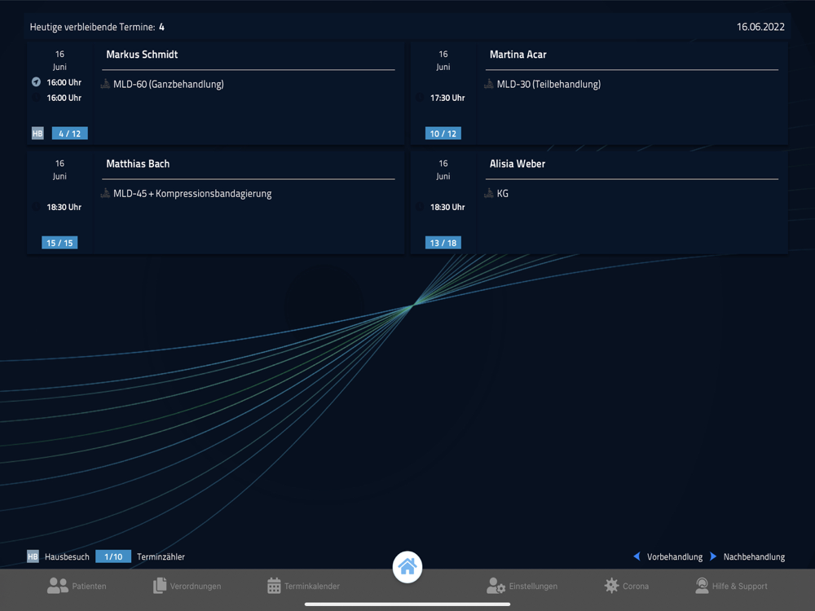The height and width of the screenshot is (611, 815).
Task: Click treatment icon next to MLD-60 (Ganzbehandlung)
Action: (105, 84)
